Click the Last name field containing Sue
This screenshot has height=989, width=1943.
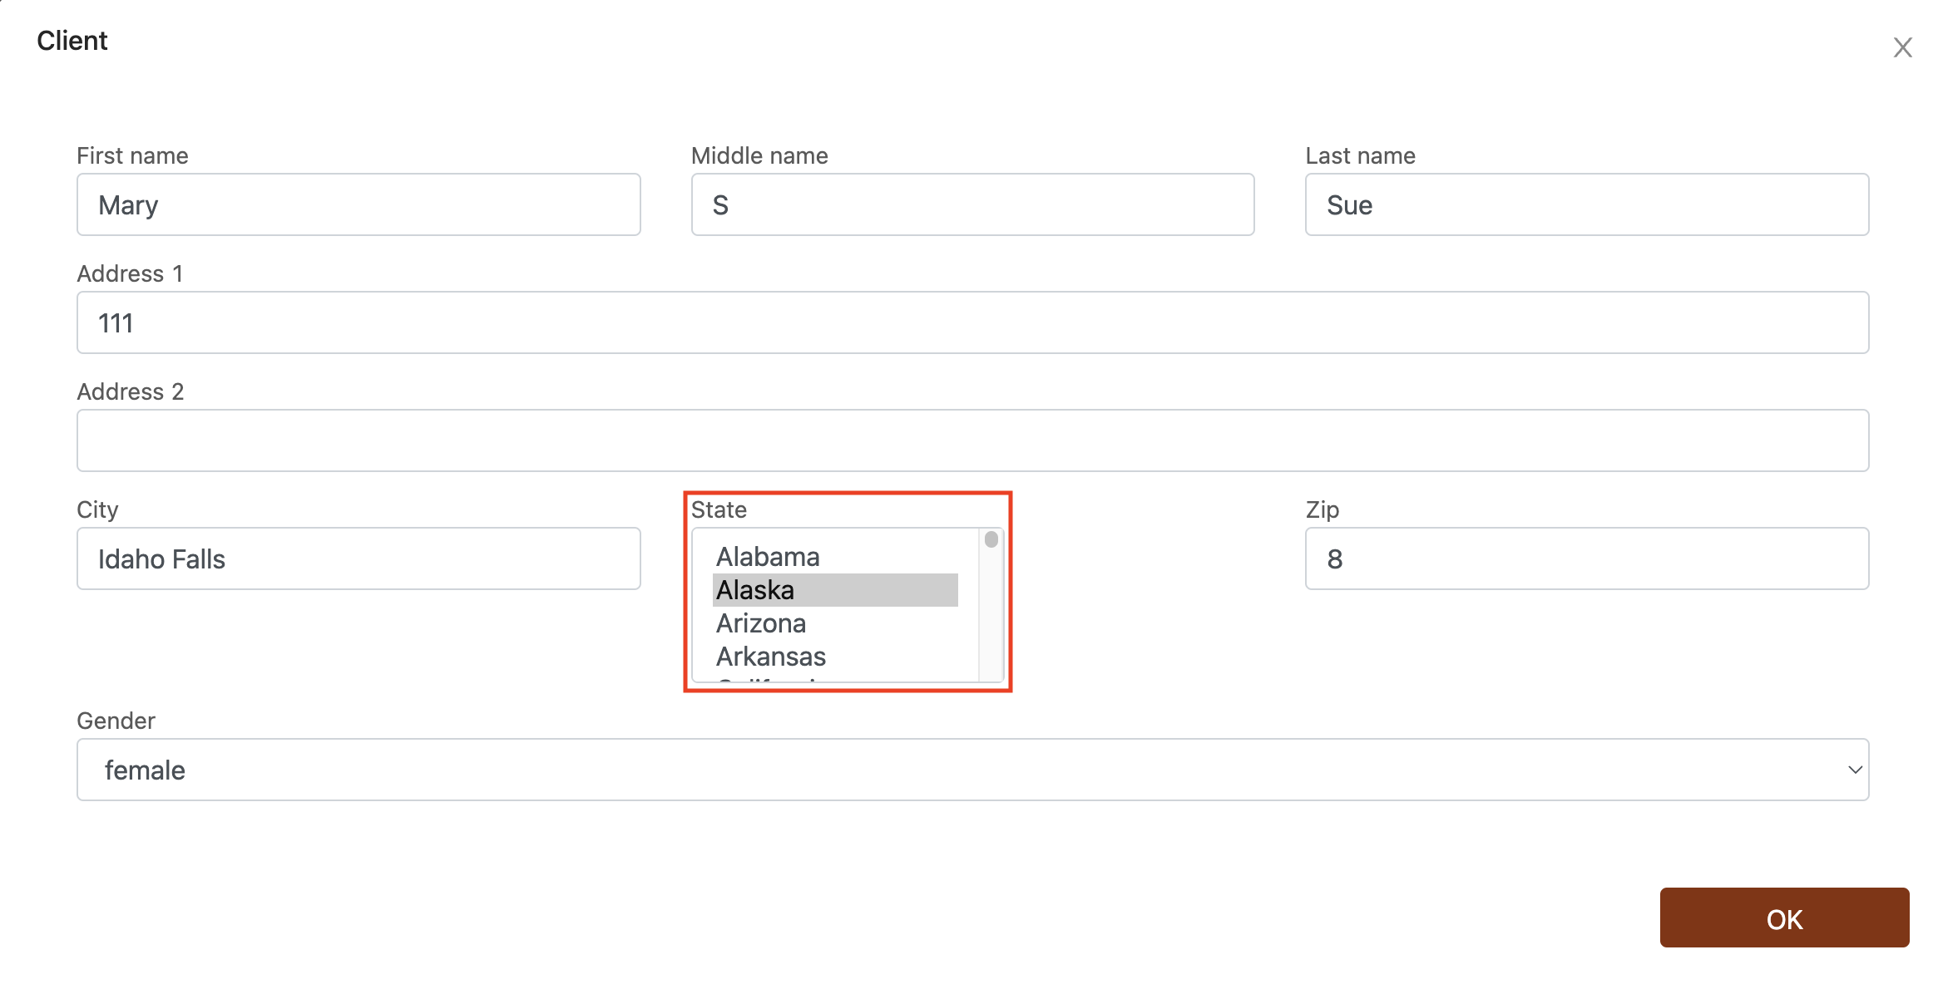[1586, 204]
